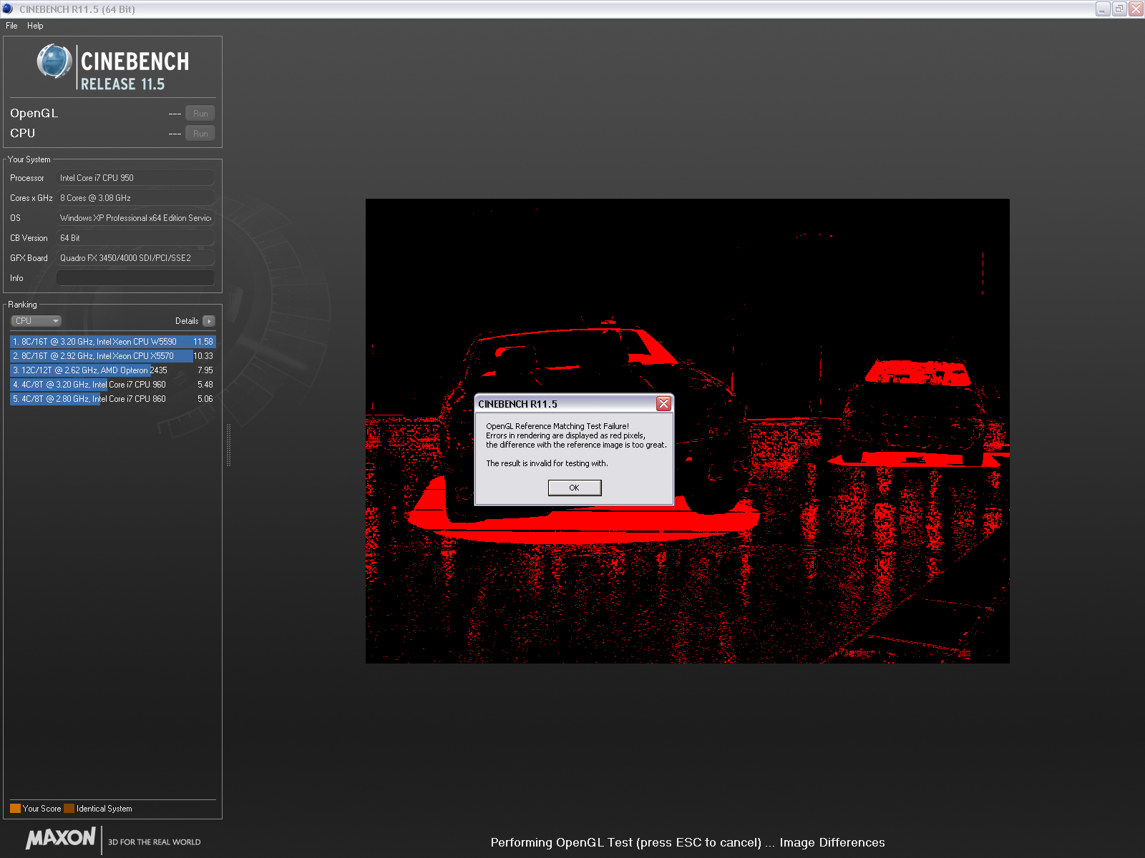Viewport: 1145px width, 858px height.
Task: Close the CINEBENCH R11.5 error dialog
Action: coord(663,404)
